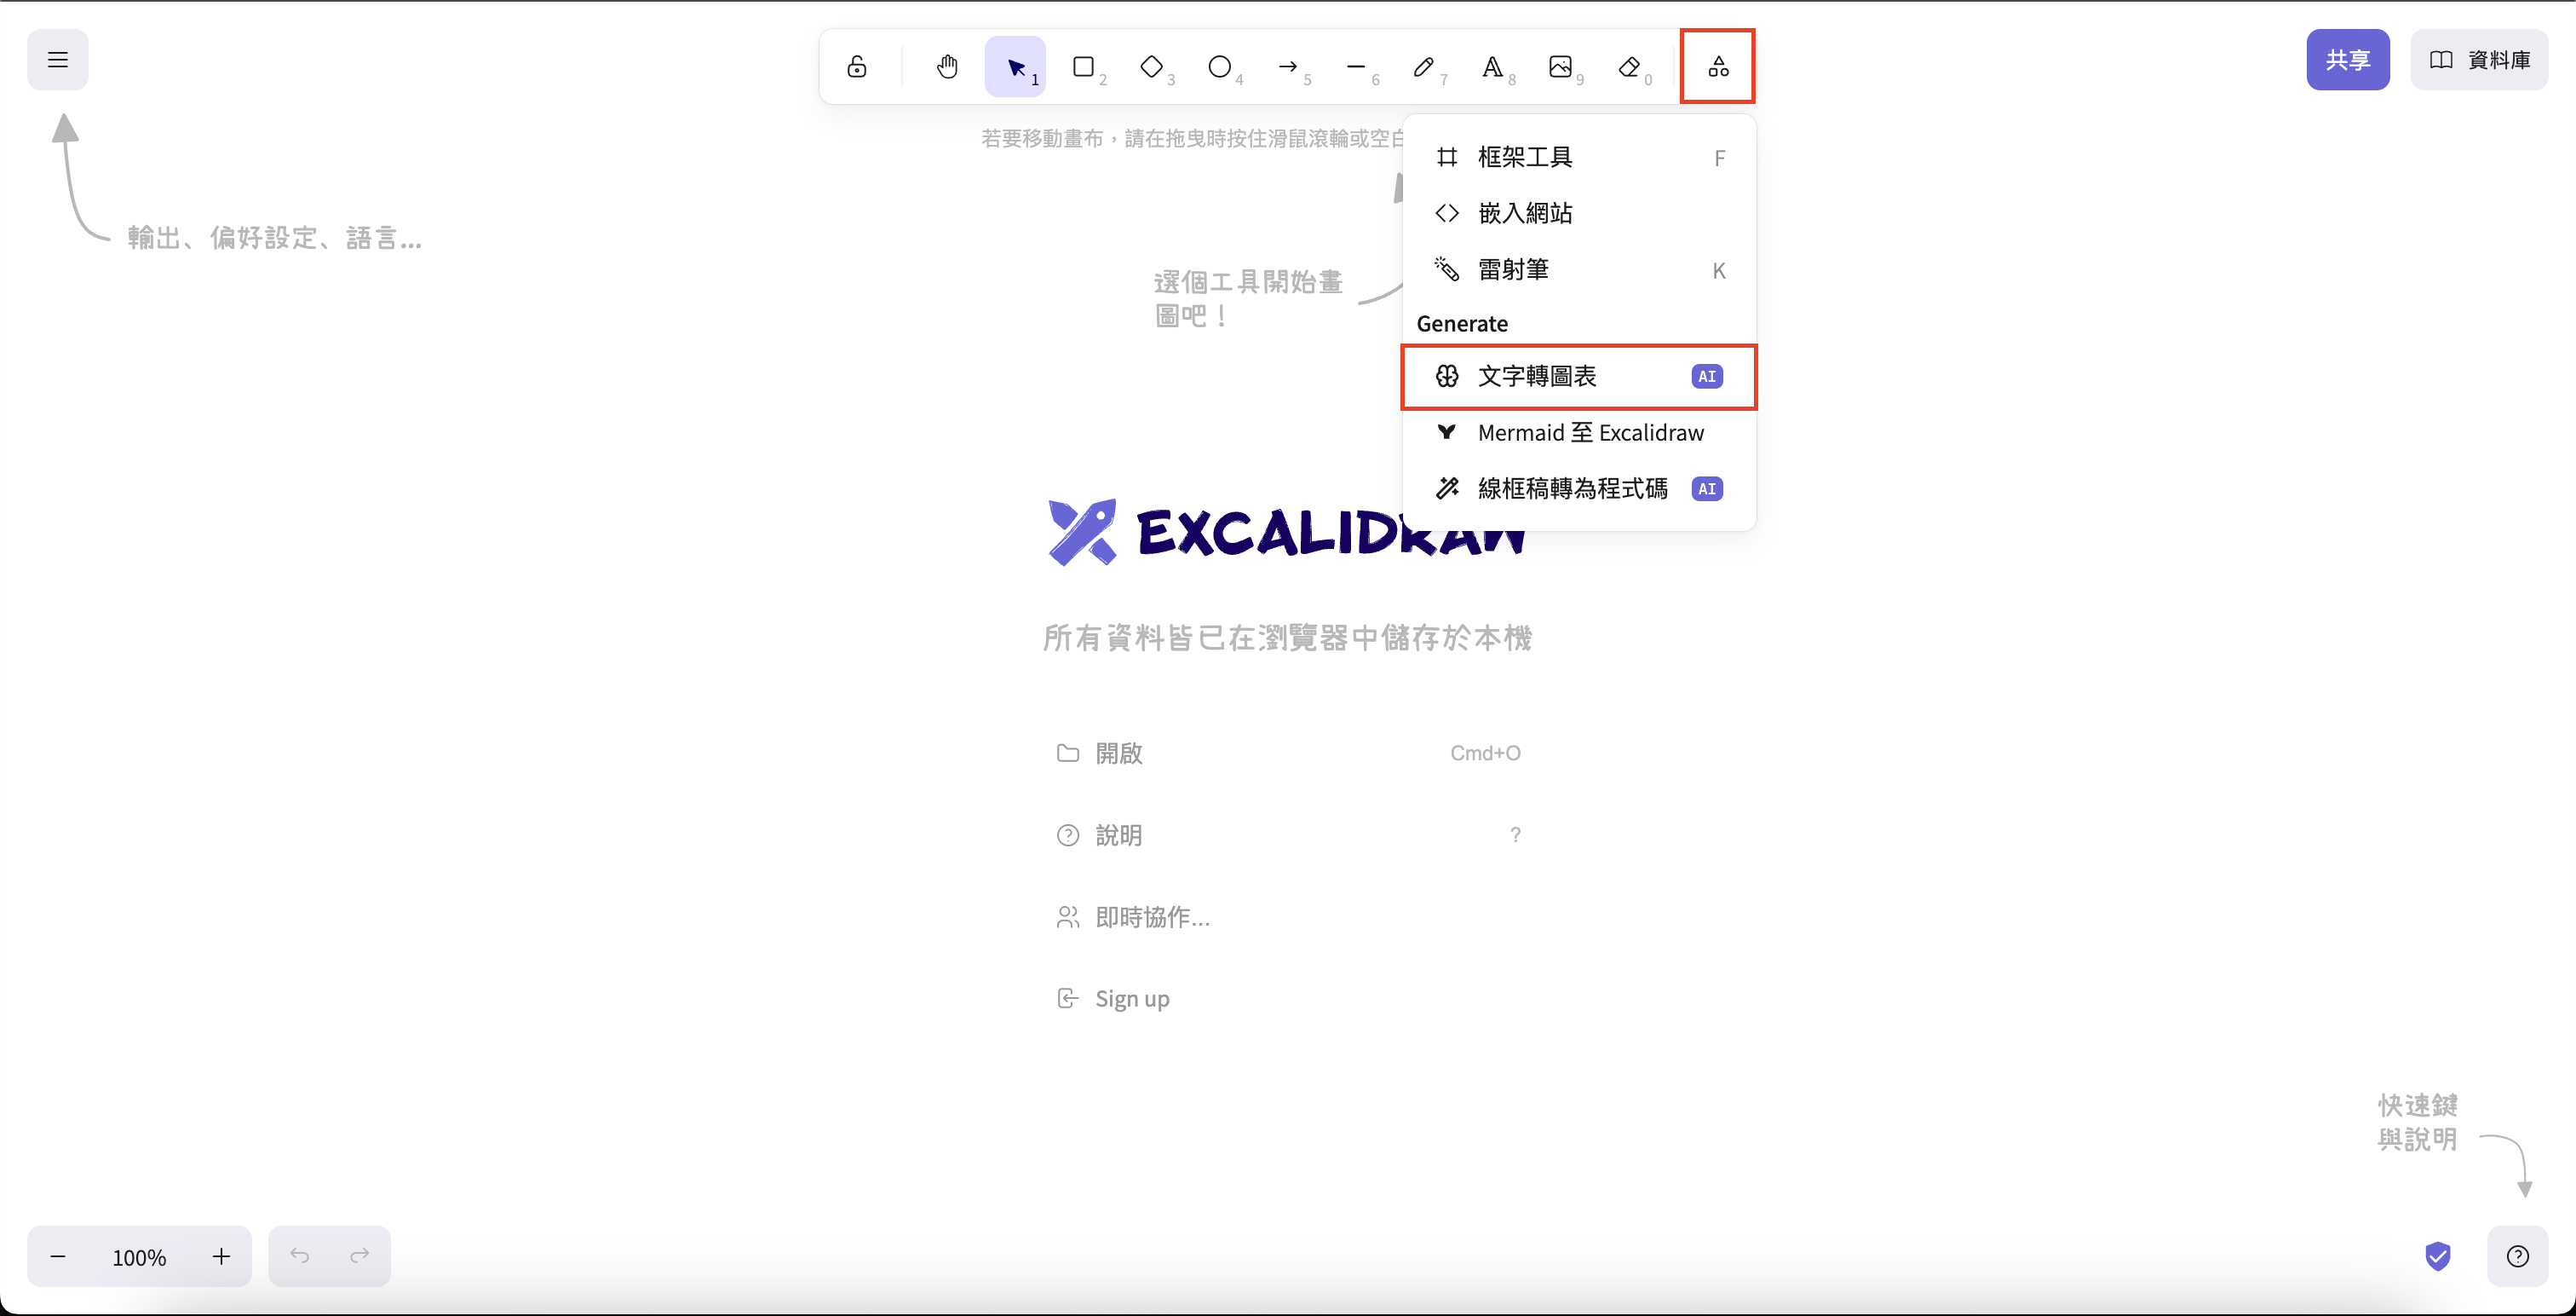This screenshot has height=1316, width=2576.
Task: Select the Rectangle tool
Action: coord(1083,67)
